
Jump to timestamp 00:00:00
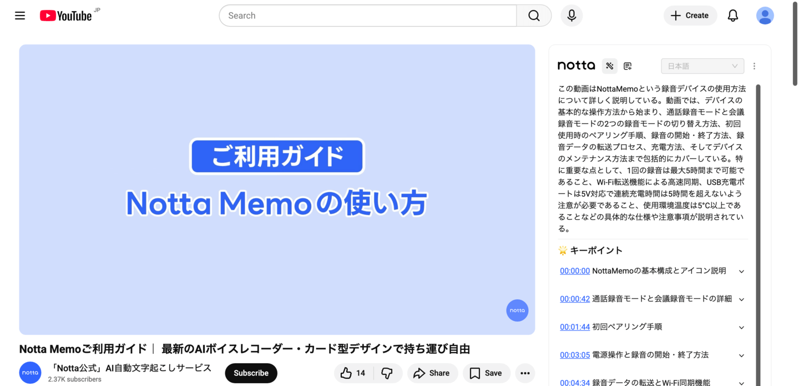tap(575, 271)
